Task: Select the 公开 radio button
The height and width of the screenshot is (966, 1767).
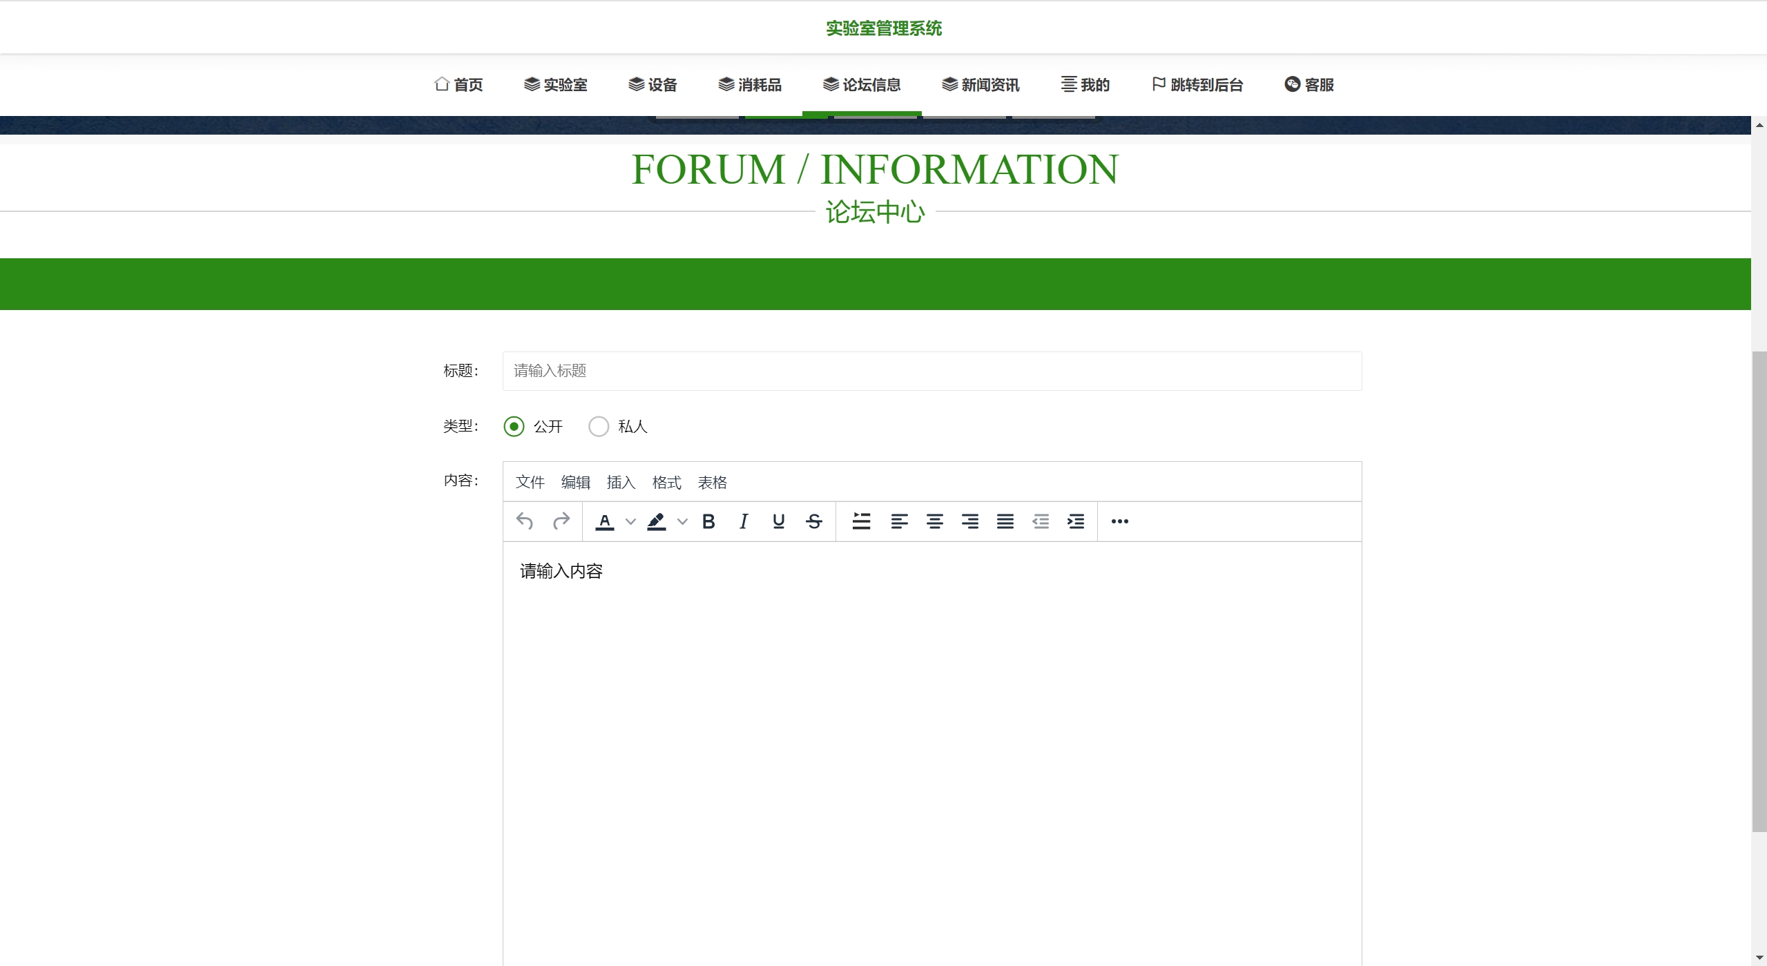Action: pos(514,427)
